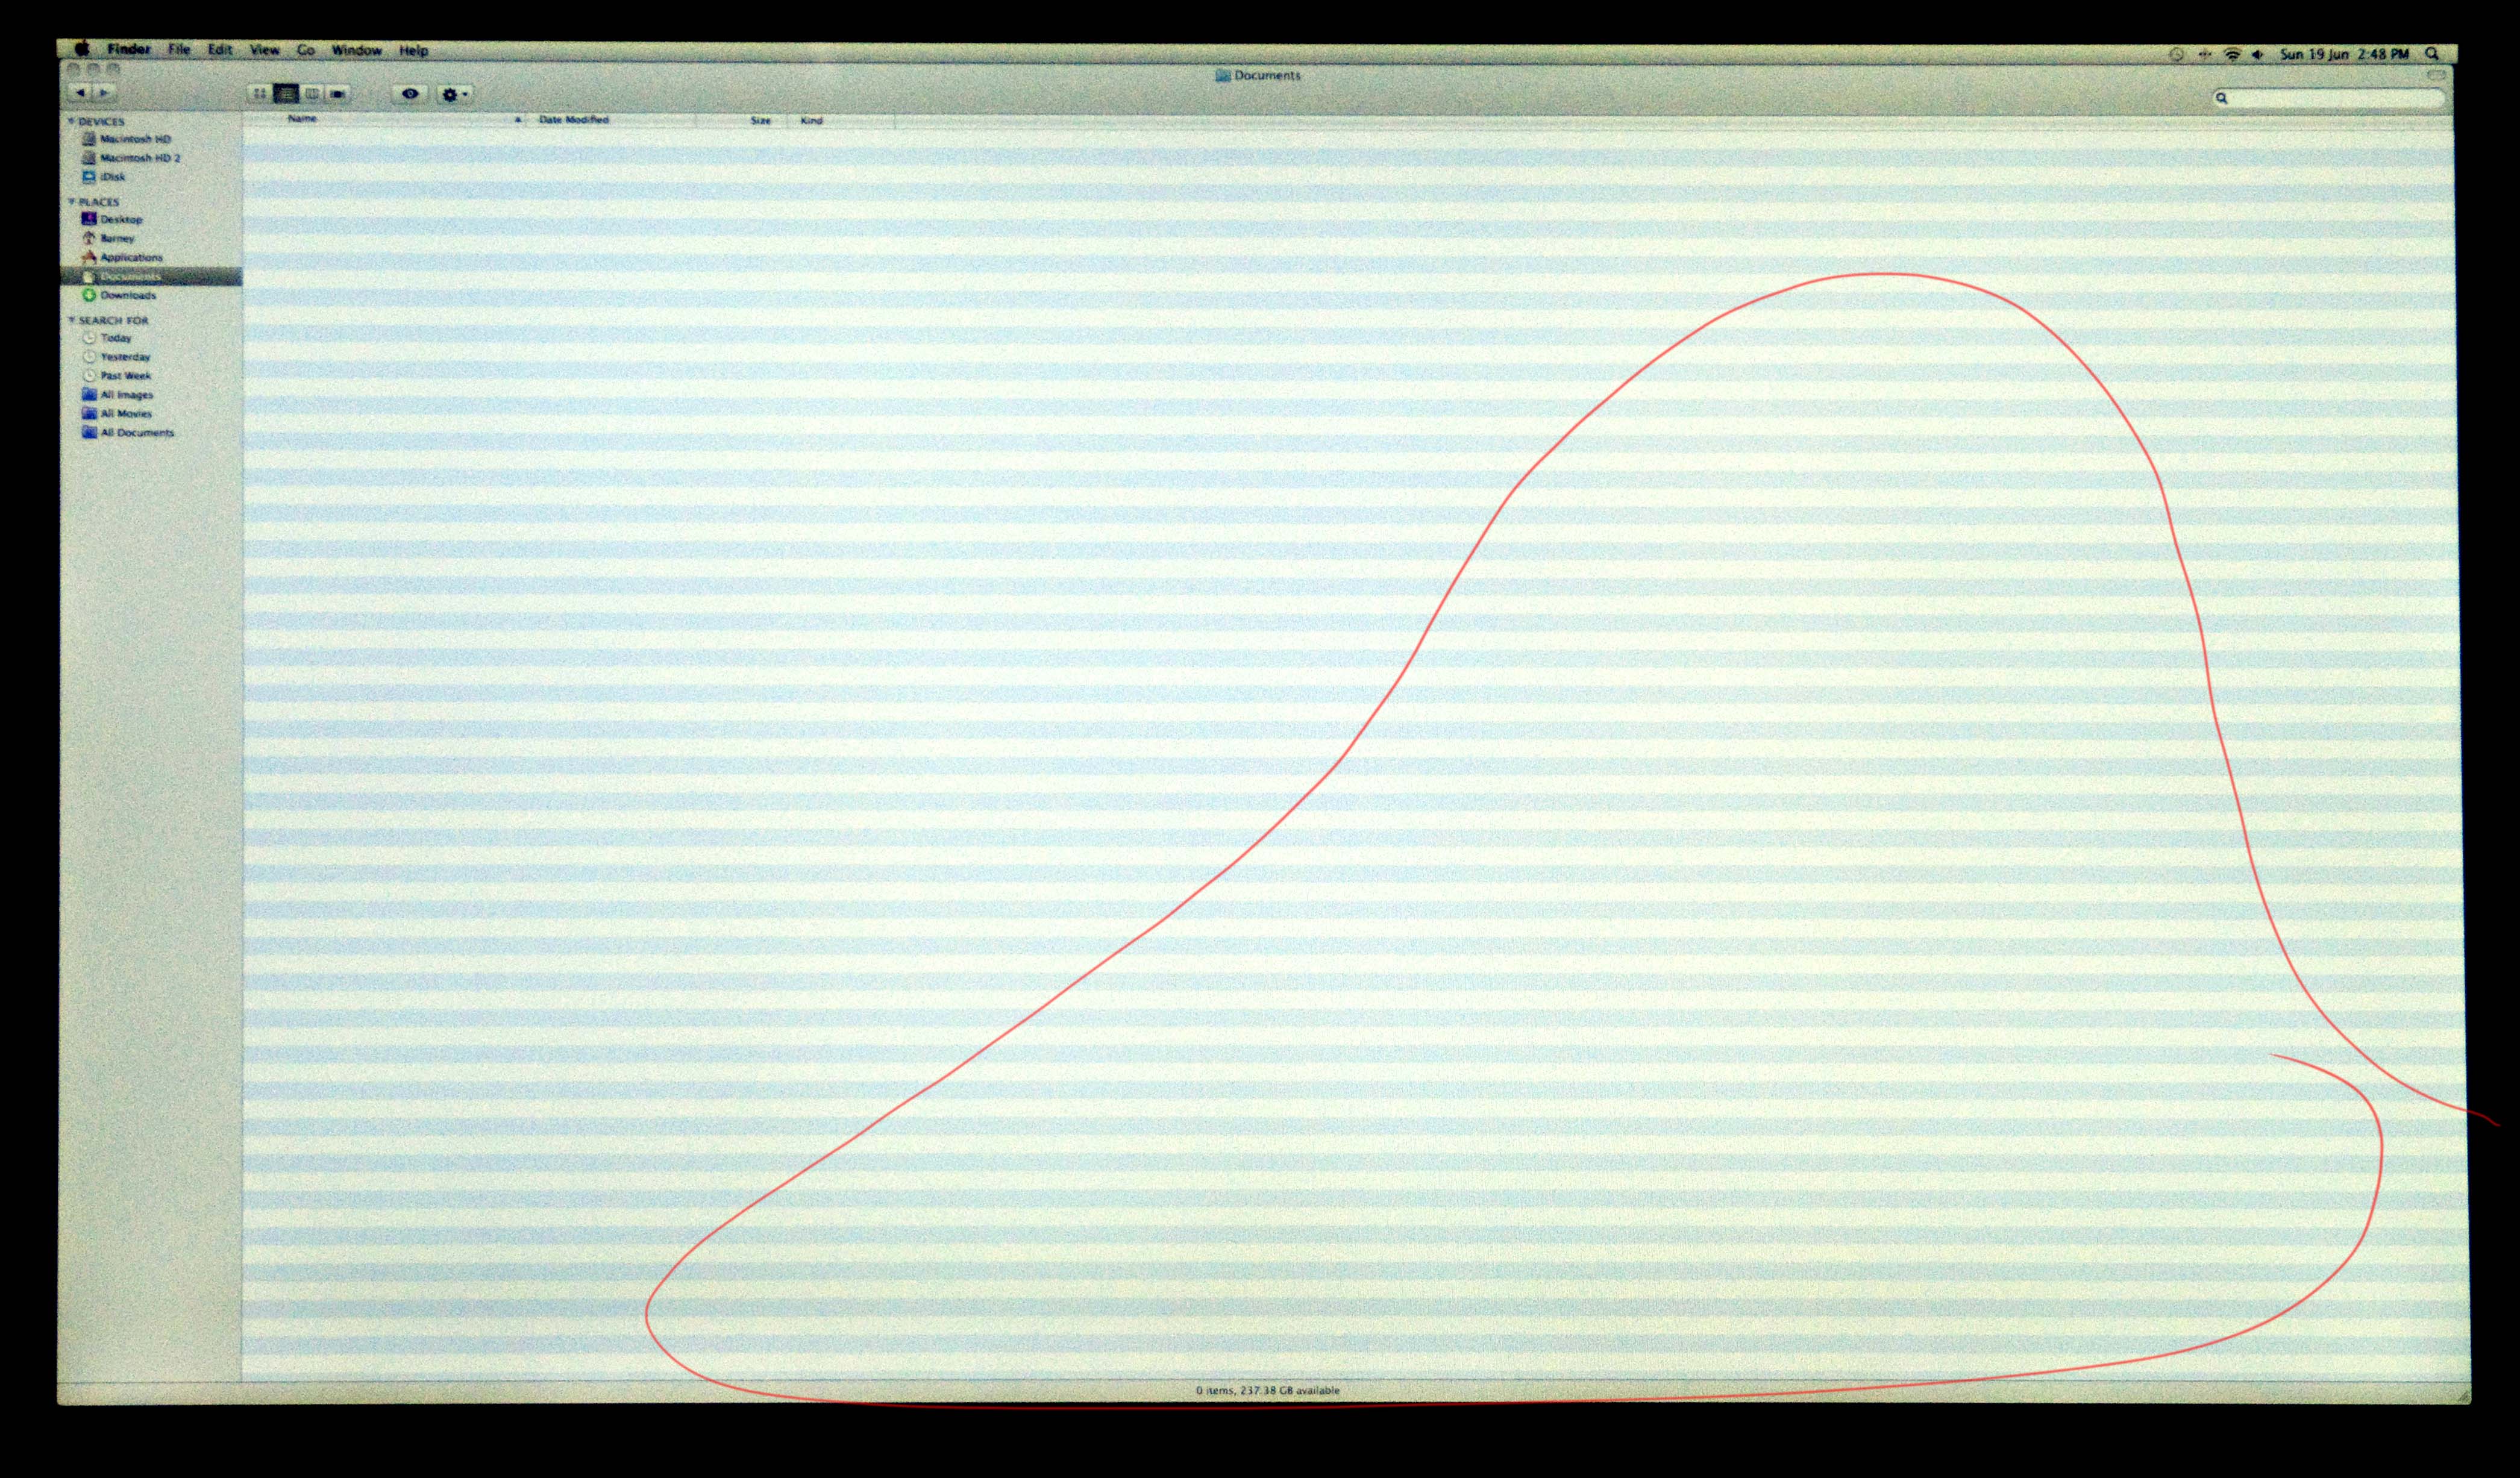Image resolution: width=2520 pixels, height=1478 pixels.
Task: Open the View menu
Action: click(264, 50)
